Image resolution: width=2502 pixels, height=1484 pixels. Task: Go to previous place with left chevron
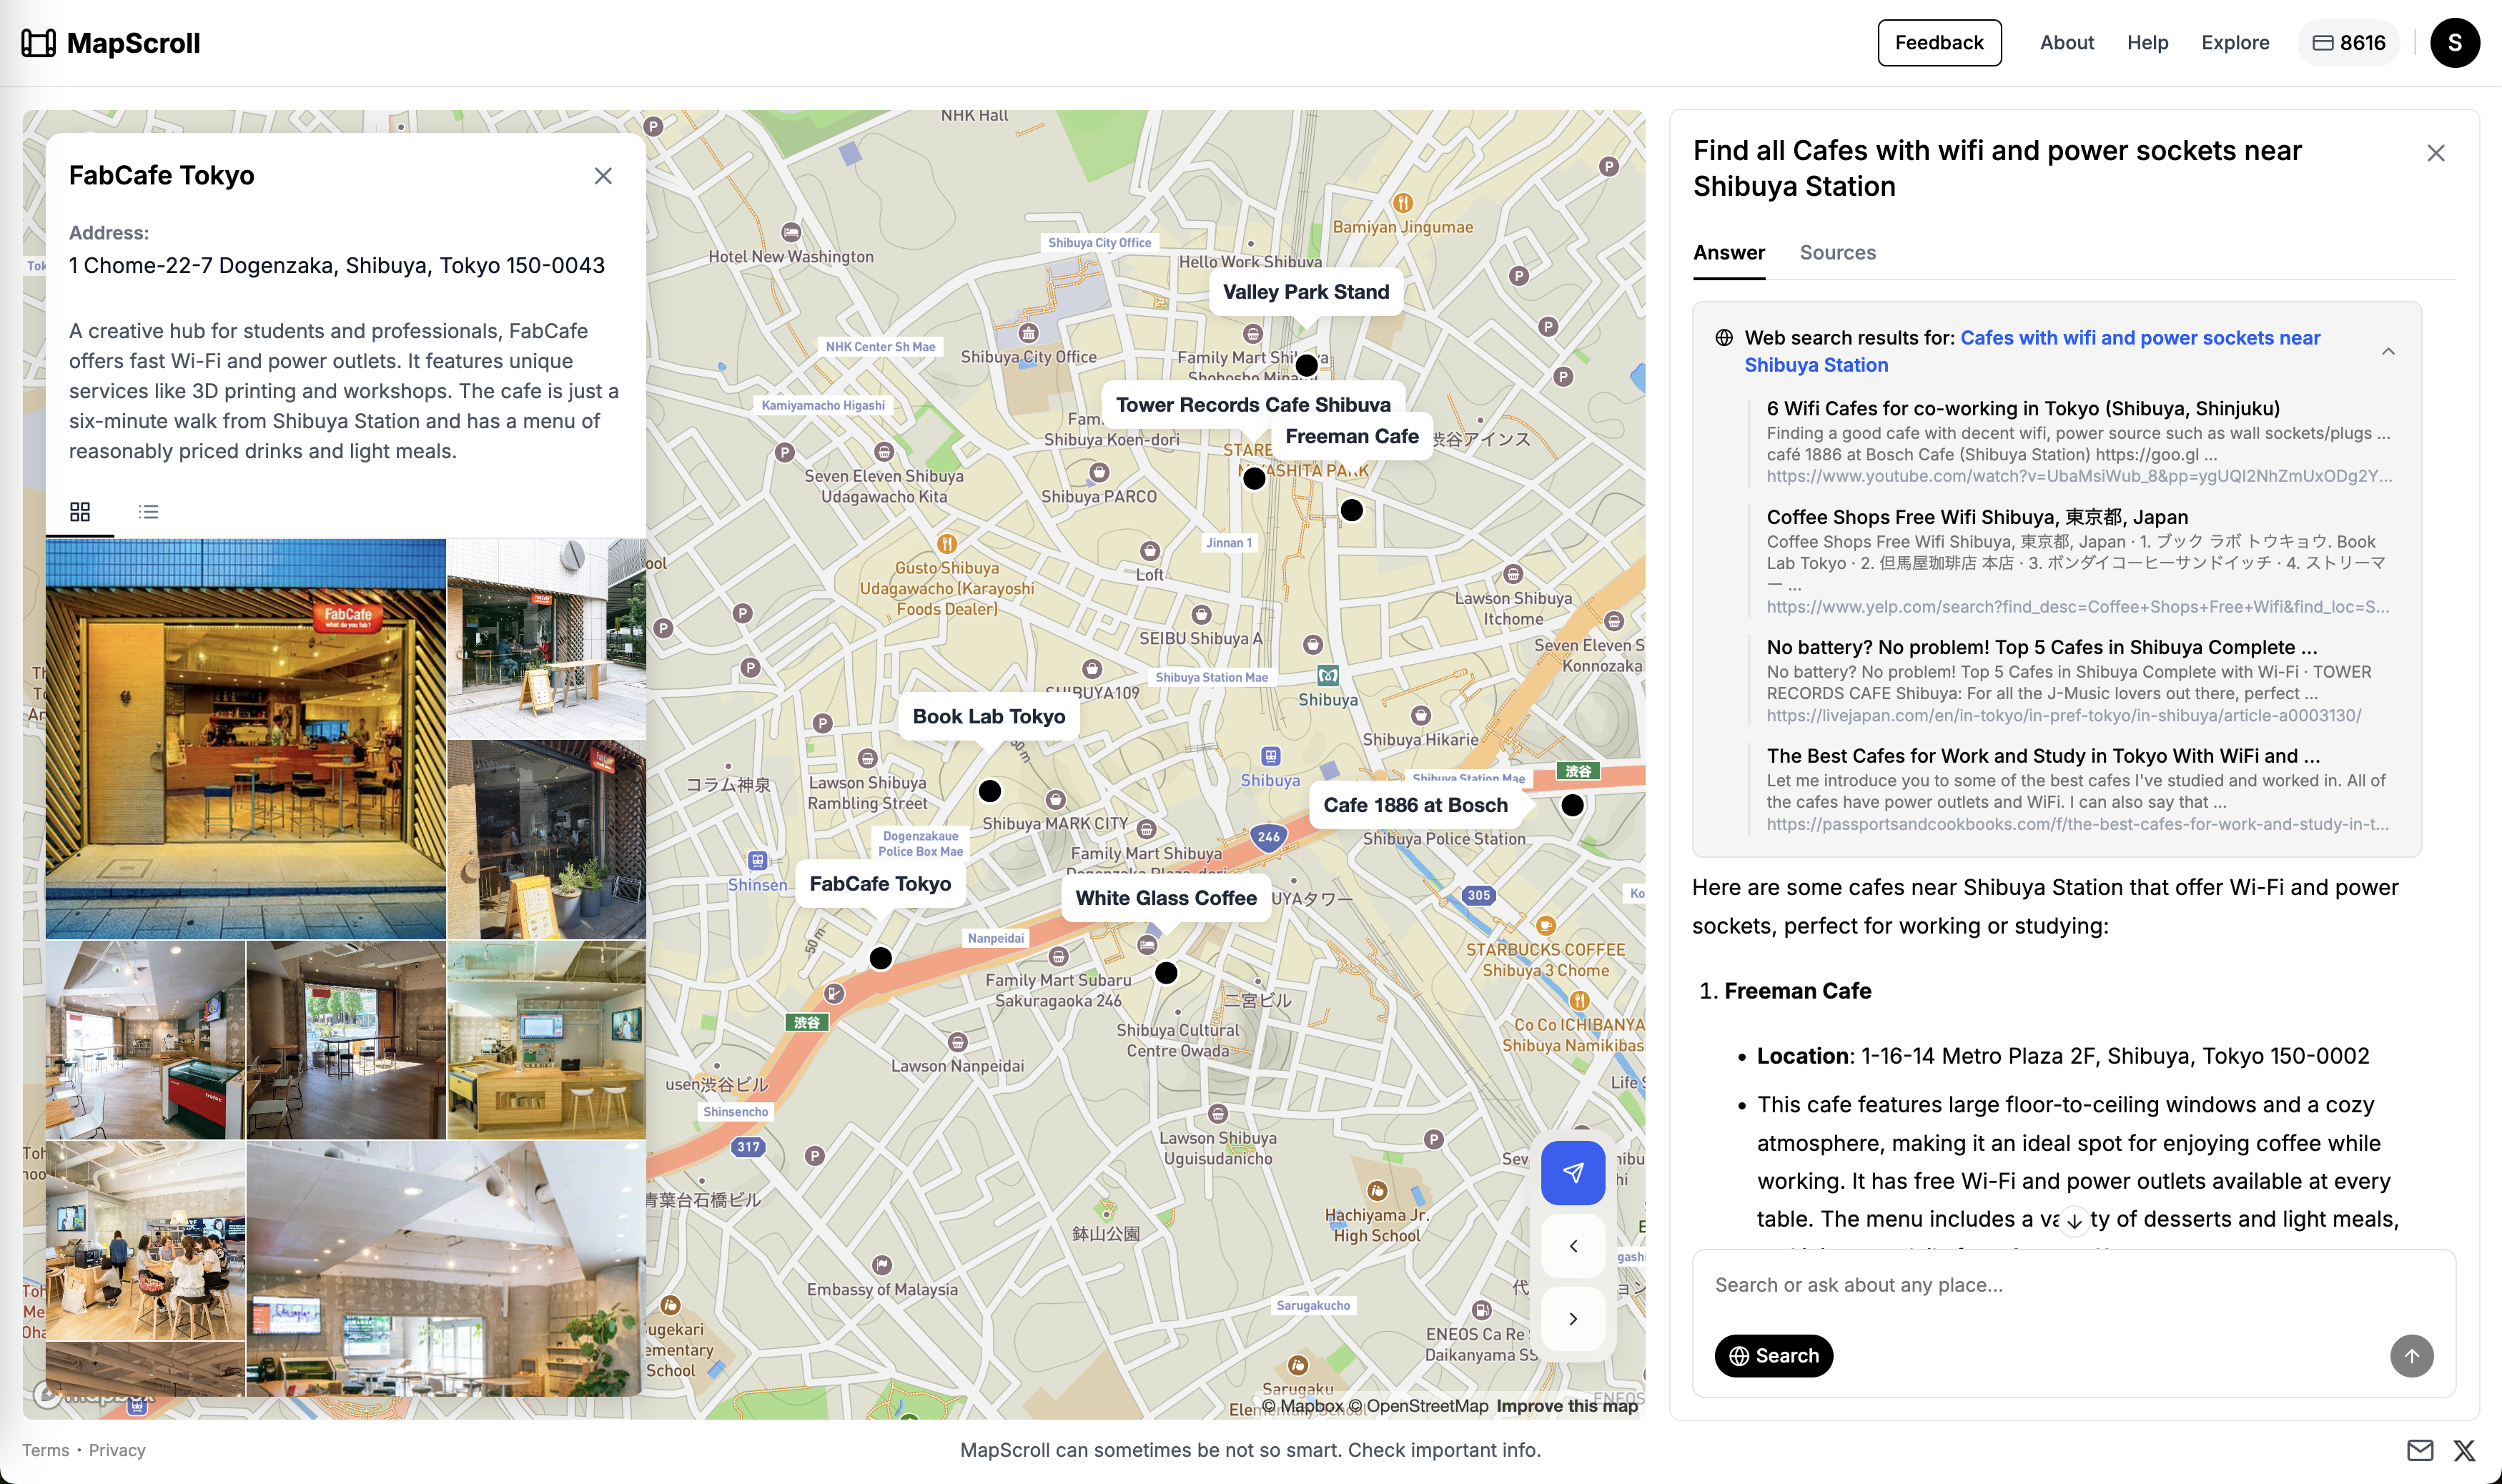pyautogui.click(x=1573, y=1246)
